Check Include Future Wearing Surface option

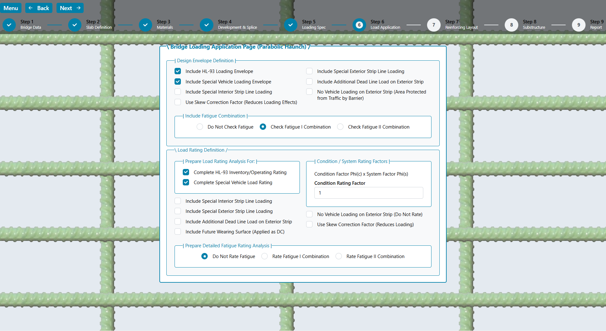(178, 232)
